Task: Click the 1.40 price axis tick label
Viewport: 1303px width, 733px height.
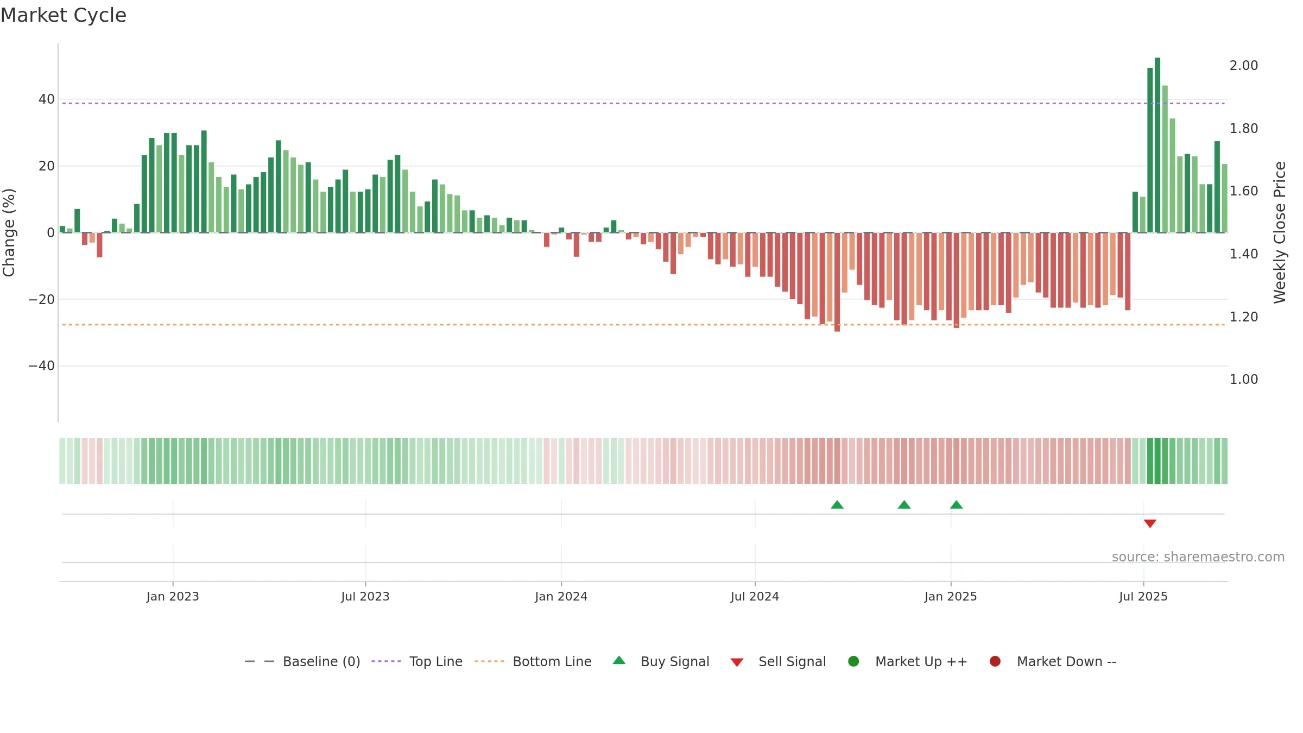Action: click(x=1244, y=254)
